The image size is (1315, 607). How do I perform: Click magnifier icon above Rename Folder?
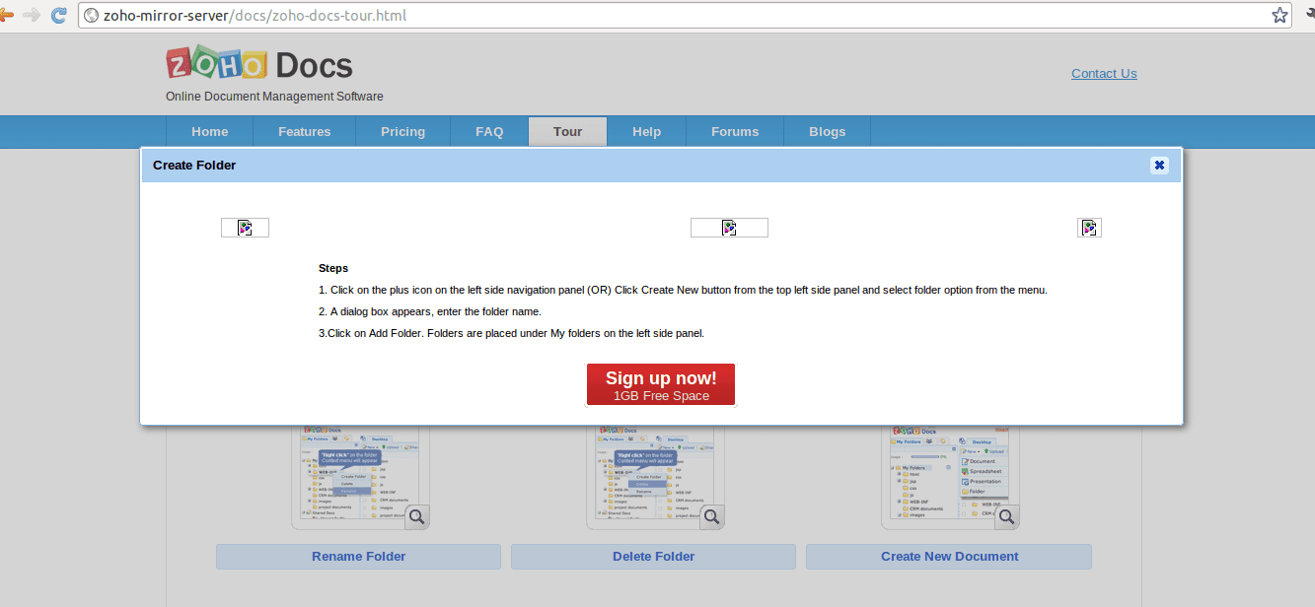point(417,516)
